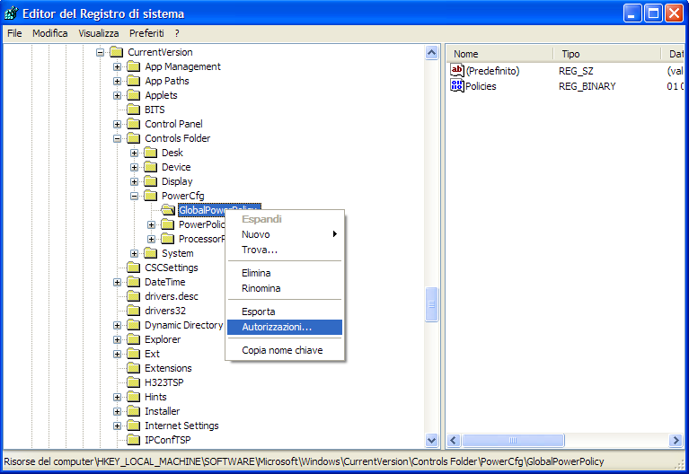Viewport: 689px width, 474px height.
Task: Select the Internet Settings tree item
Action: click(x=181, y=426)
